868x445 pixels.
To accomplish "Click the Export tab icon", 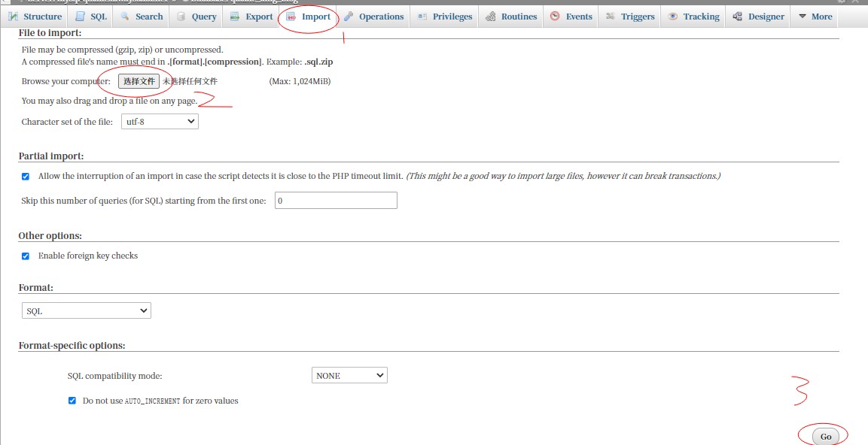I will coord(235,17).
